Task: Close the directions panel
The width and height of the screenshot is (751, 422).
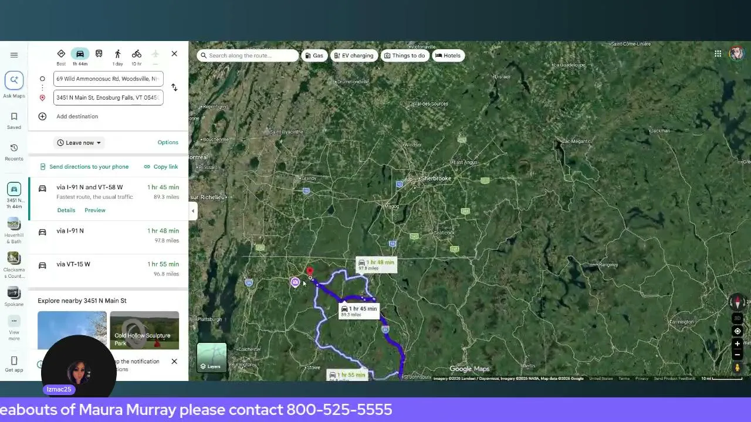Action: pyautogui.click(x=174, y=54)
